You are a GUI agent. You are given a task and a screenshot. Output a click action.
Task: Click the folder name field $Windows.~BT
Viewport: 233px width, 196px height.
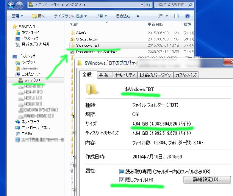point(178,90)
